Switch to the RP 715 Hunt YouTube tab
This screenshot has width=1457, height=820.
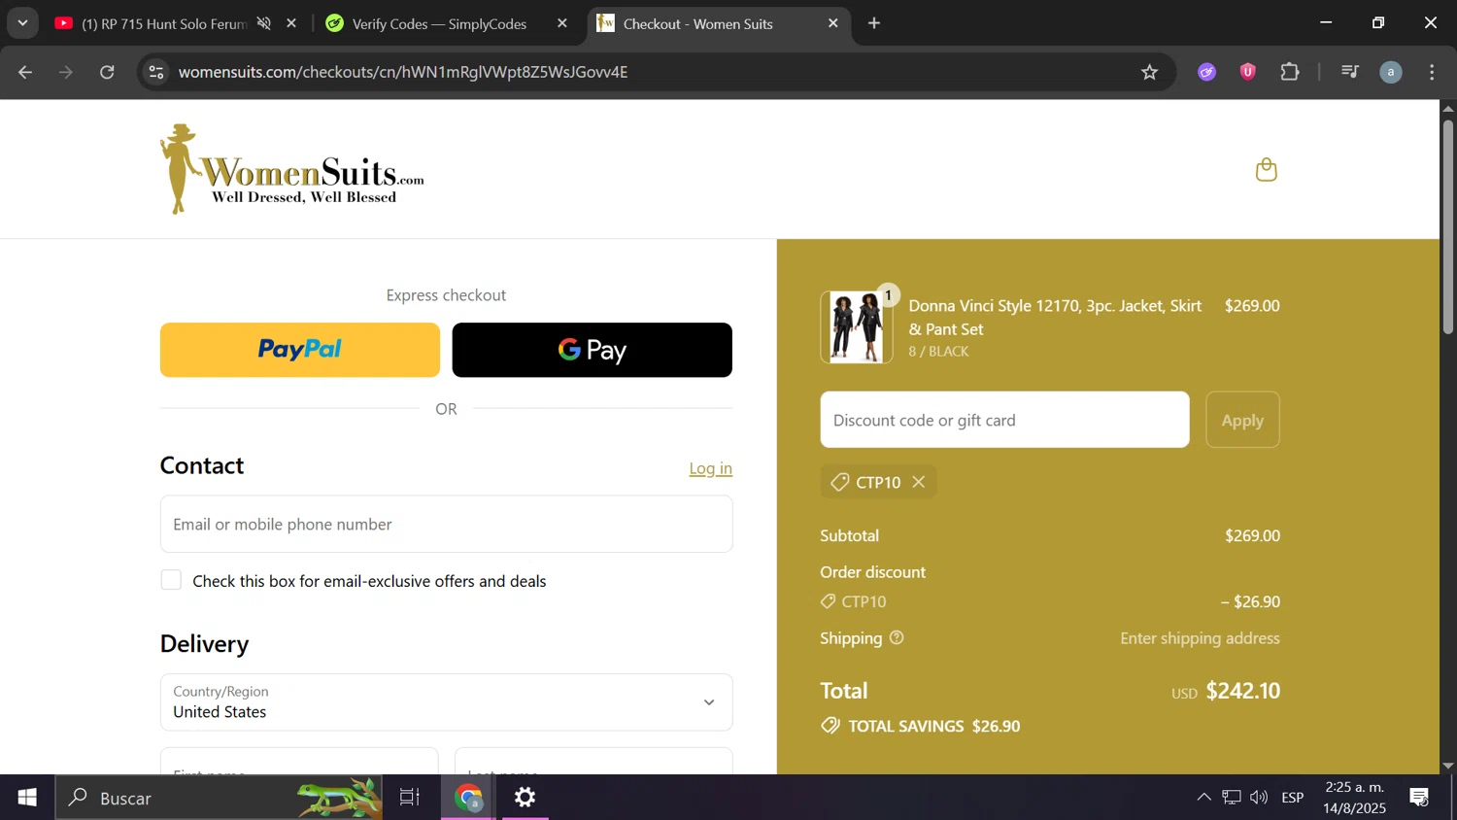[x=163, y=23]
